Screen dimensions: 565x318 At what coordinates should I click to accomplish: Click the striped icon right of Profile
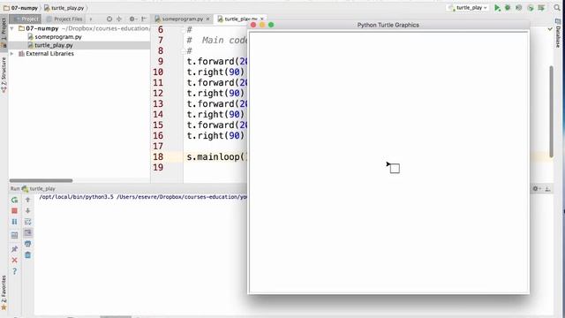[x=541, y=8]
